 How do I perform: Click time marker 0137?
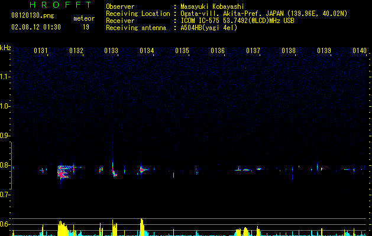[x=253, y=51]
